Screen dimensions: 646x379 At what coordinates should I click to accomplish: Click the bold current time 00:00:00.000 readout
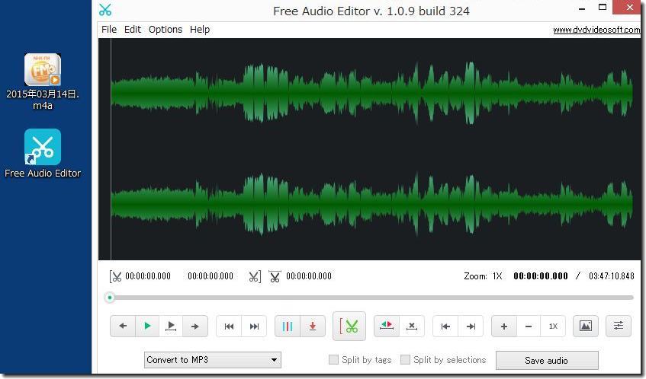(x=541, y=276)
